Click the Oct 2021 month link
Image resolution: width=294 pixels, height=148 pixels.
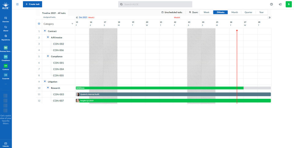(x=83, y=17)
